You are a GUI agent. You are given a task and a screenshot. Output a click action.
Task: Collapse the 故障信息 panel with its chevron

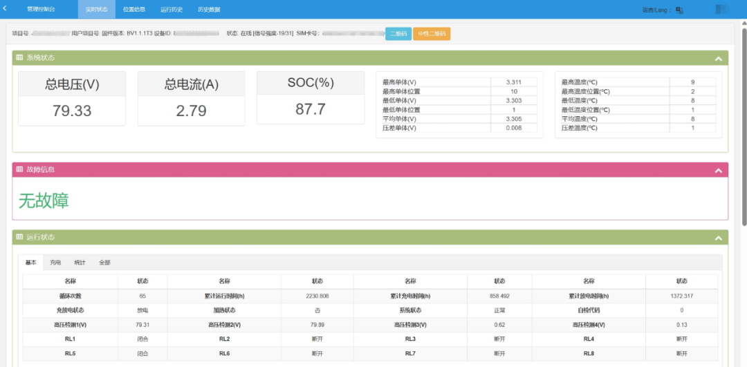[719, 170]
